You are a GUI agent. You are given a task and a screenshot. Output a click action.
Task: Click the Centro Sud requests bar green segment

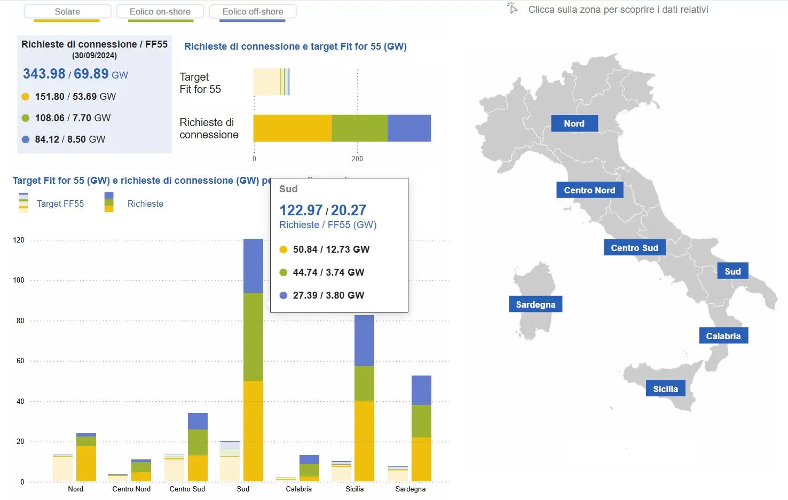198,442
